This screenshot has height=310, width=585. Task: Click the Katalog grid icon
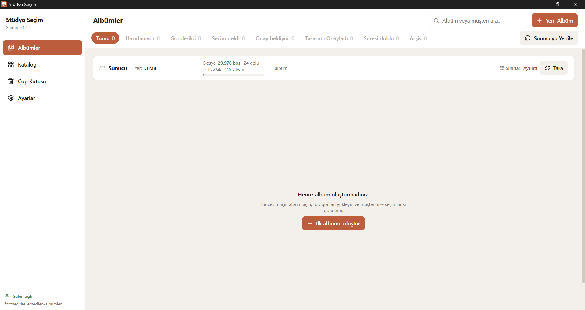tap(11, 64)
